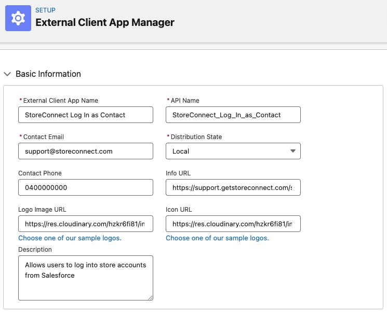
Task: Click the External Client App Name field
Action: 86,115
